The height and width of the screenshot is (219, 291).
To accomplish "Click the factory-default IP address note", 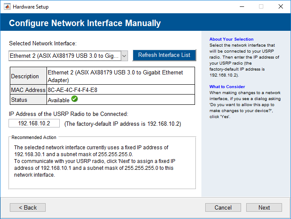I will pos(122,124).
